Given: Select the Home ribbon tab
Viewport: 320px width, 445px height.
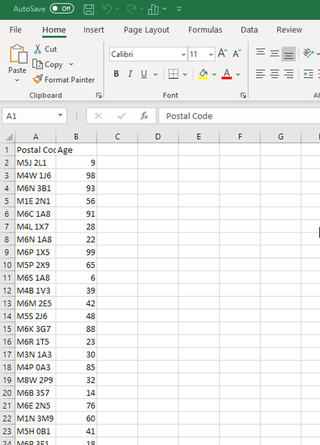Looking at the screenshot, I should pyautogui.click(x=54, y=30).
